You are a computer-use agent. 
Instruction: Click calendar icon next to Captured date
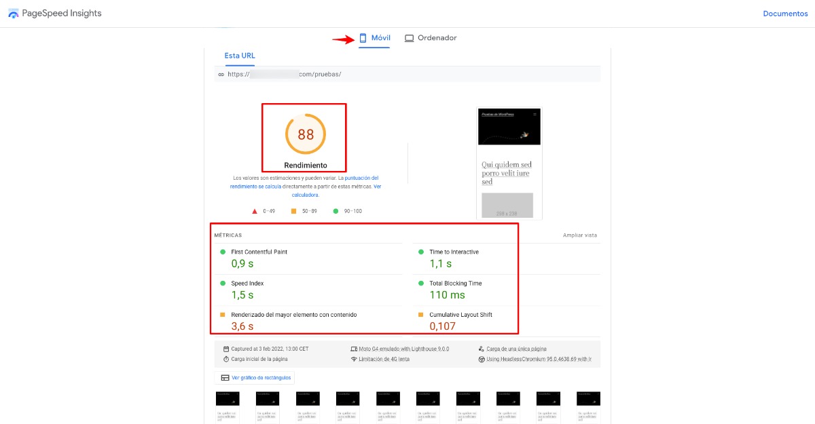click(226, 349)
